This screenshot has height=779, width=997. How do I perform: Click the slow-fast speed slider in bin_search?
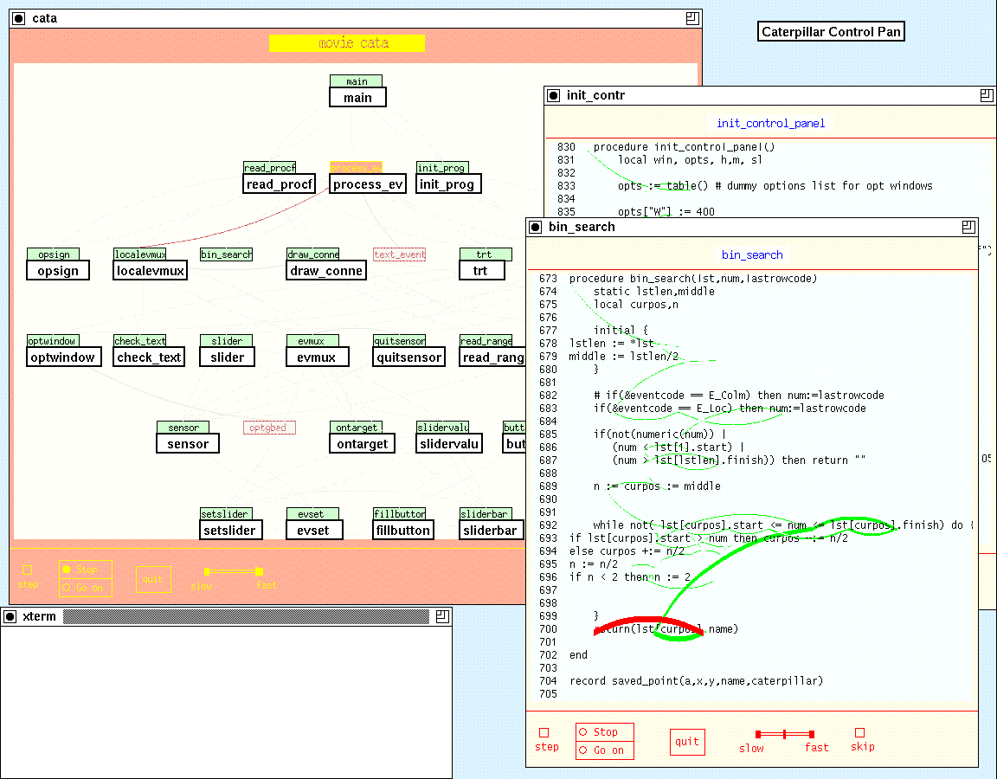pos(784,734)
